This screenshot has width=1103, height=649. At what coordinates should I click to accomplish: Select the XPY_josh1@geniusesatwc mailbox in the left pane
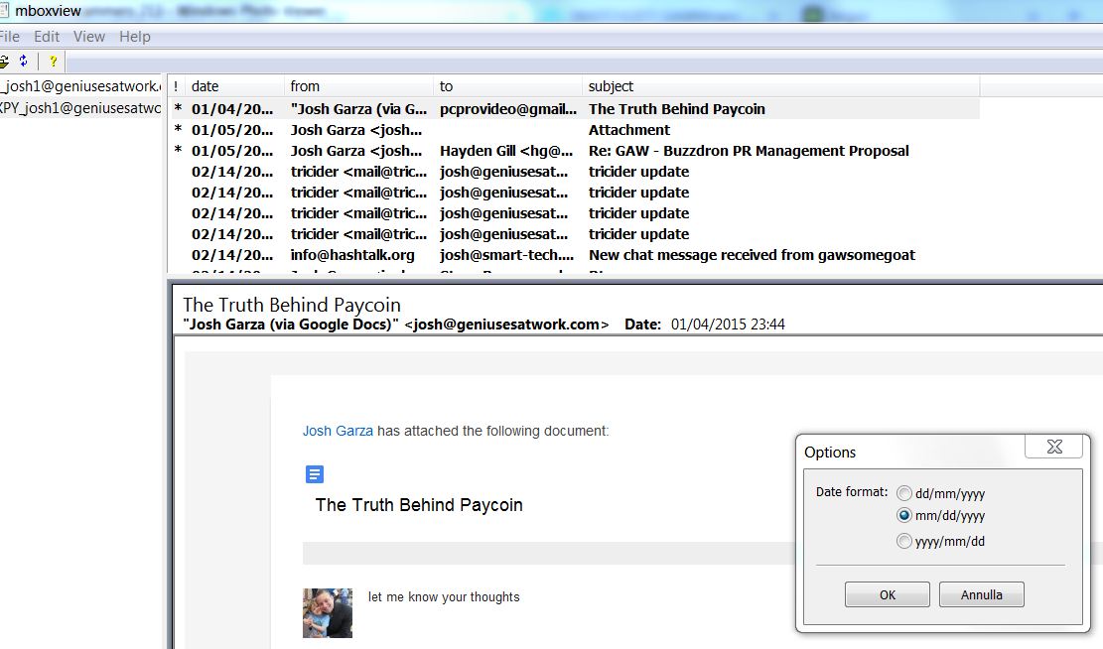tap(80, 108)
